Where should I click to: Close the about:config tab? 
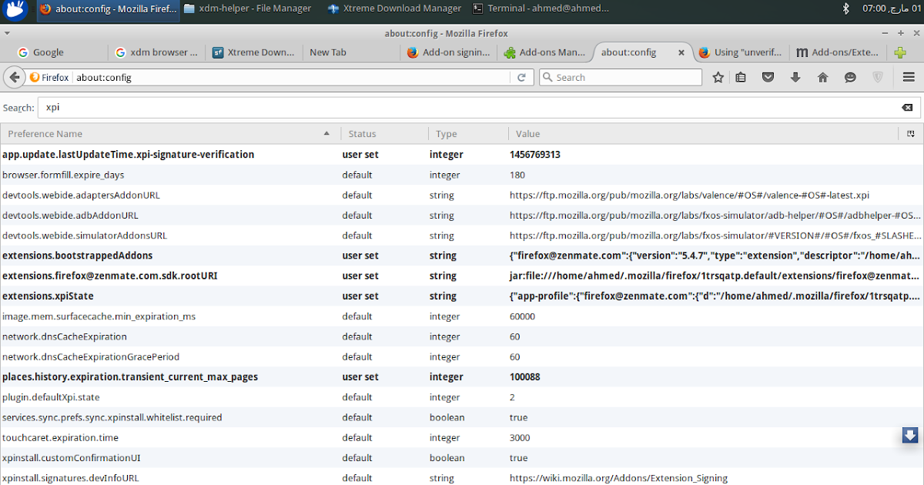[x=681, y=52]
